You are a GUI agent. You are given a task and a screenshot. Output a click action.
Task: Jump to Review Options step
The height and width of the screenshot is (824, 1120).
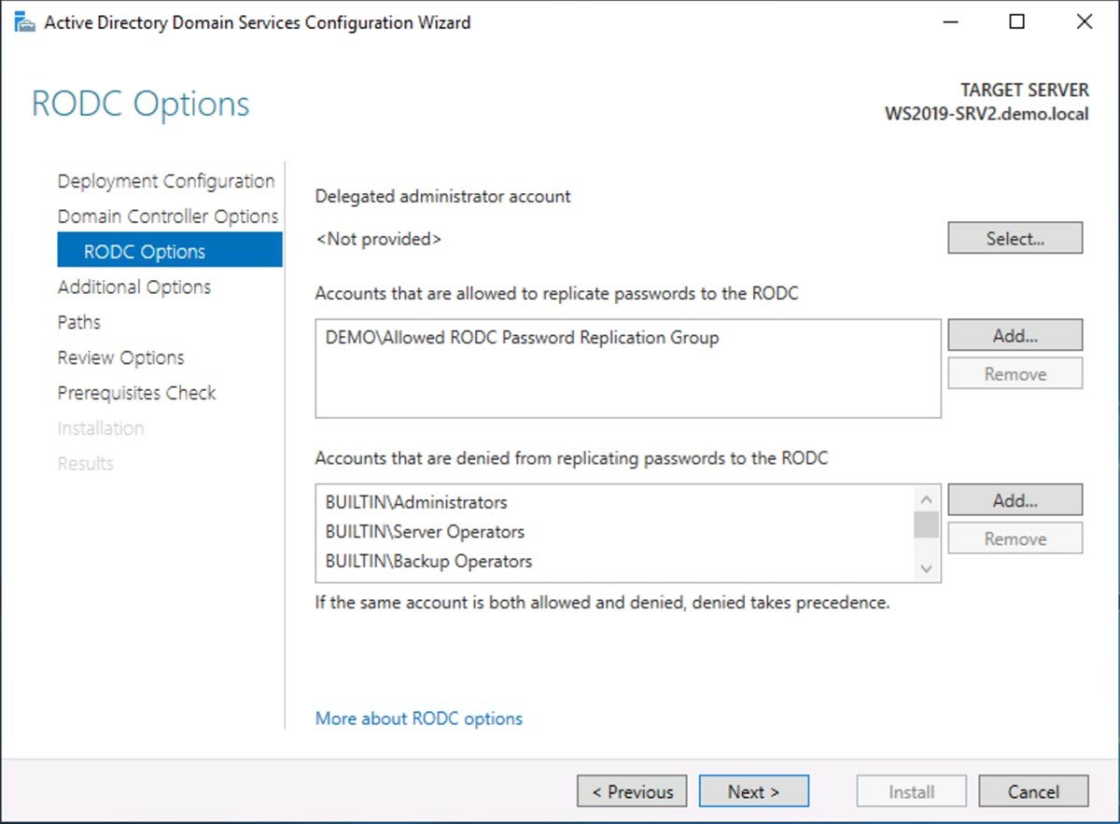tap(121, 358)
